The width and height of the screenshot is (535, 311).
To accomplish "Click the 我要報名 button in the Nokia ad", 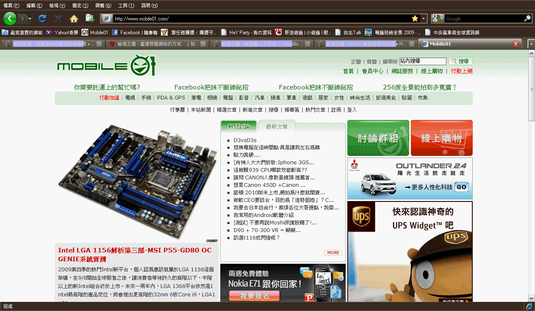I will (x=255, y=296).
